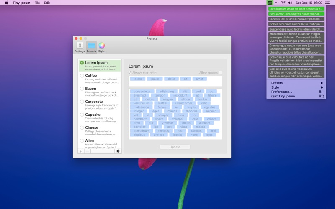335x209 pixels.
Task: Copy the 'Cras congue neque non eros' paragraph
Action: (x=296, y=49)
